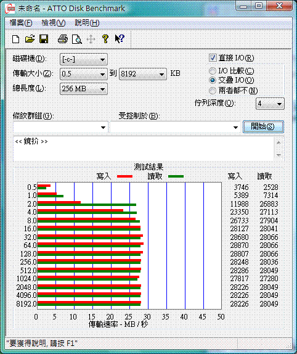Open the 總長度 dropdown showing 256 MB
The height and width of the screenshot is (354, 297).
(x=84, y=89)
